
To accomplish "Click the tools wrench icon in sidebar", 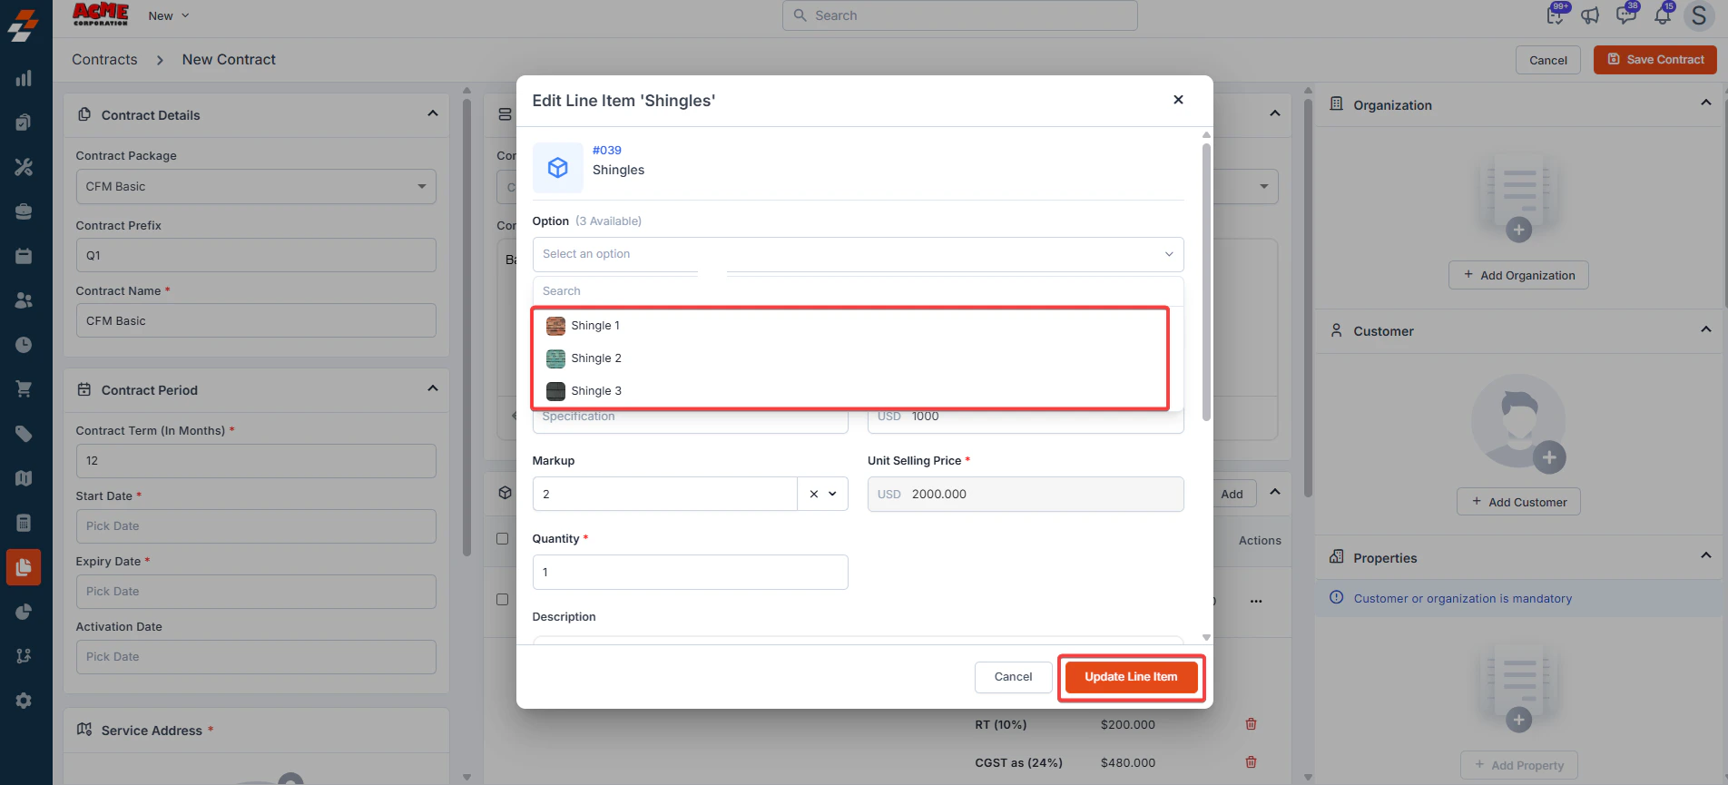I will point(24,167).
